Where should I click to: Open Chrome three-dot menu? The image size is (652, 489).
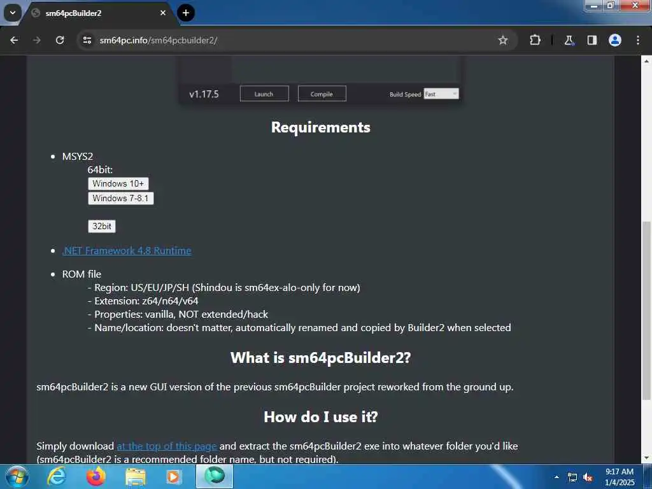(638, 40)
